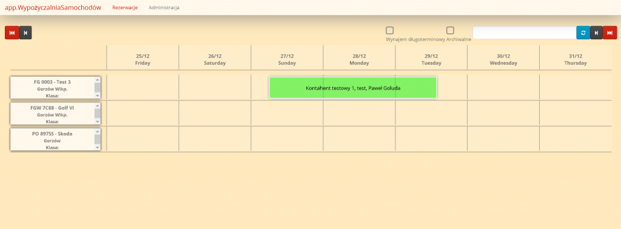Open the Rezerwacje tab

(x=125, y=7)
